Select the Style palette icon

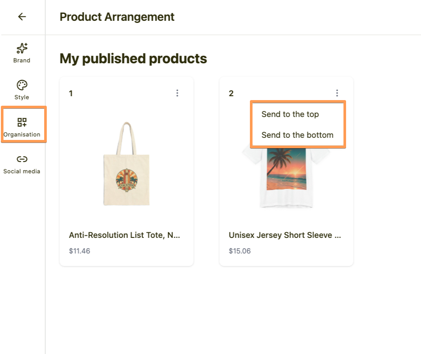click(22, 85)
